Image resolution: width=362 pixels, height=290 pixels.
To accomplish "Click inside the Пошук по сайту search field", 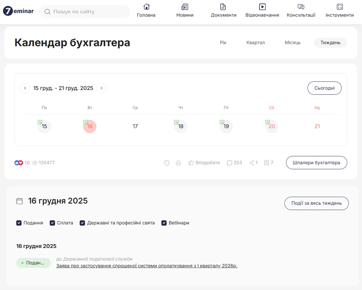I will tap(85, 12).
